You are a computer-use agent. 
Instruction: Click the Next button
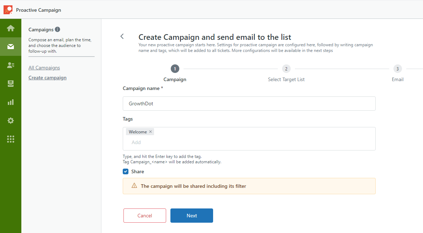192,216
